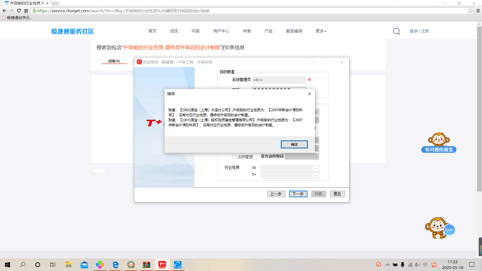Open 学堂 in site navigation
Viewport: 482px width, 271px height.
[x=247, y=31]
